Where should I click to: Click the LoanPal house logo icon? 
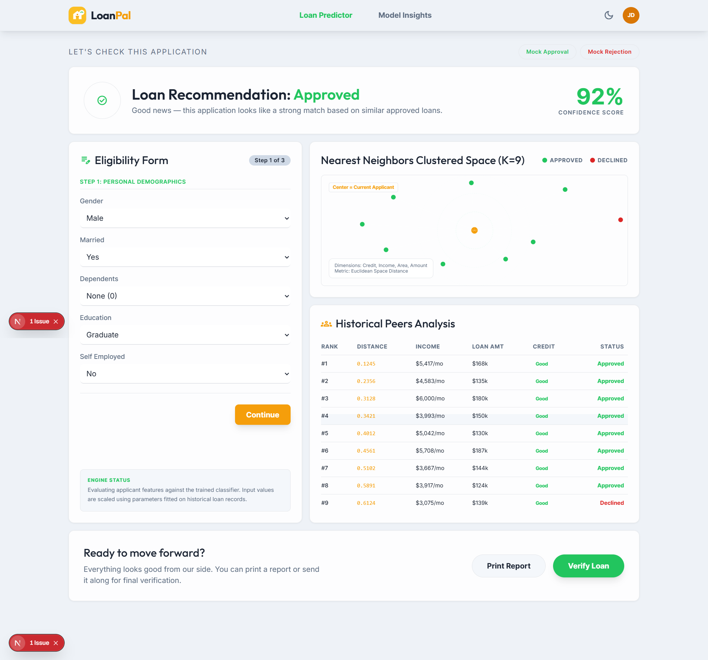(77, 15)
